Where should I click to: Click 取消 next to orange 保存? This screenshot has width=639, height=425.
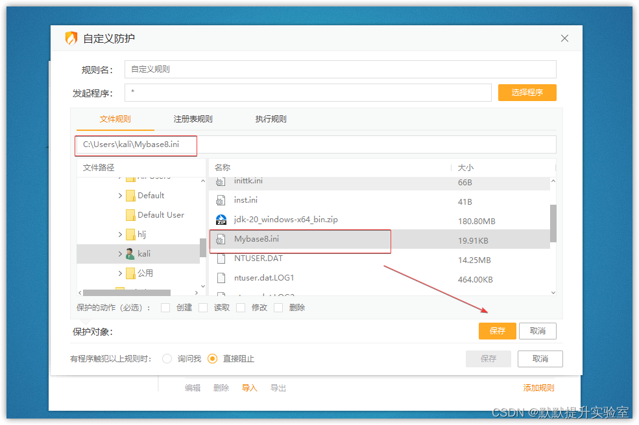pos(538,331)
